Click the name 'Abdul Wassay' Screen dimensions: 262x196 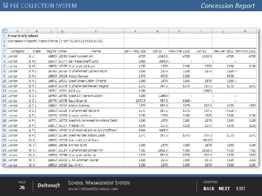tap(79, 106)
